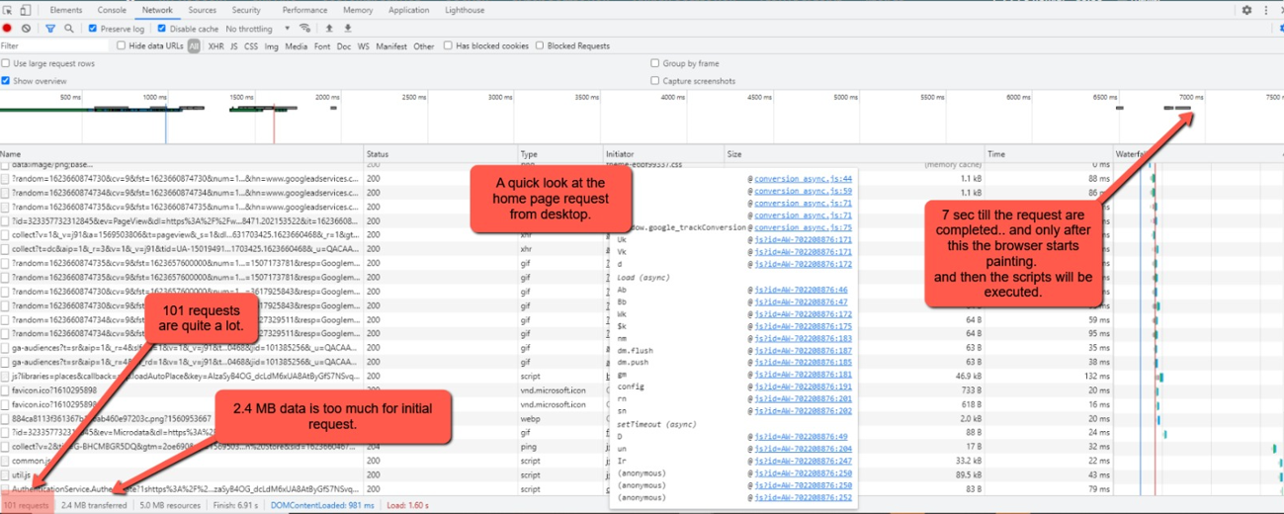Open network search magnifier icon
The image size is (1284, 514).
point(68,29)
